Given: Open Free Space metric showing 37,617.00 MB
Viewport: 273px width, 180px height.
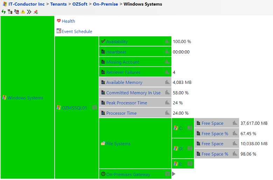Looking at the screenshot, I should pos(212,123).
